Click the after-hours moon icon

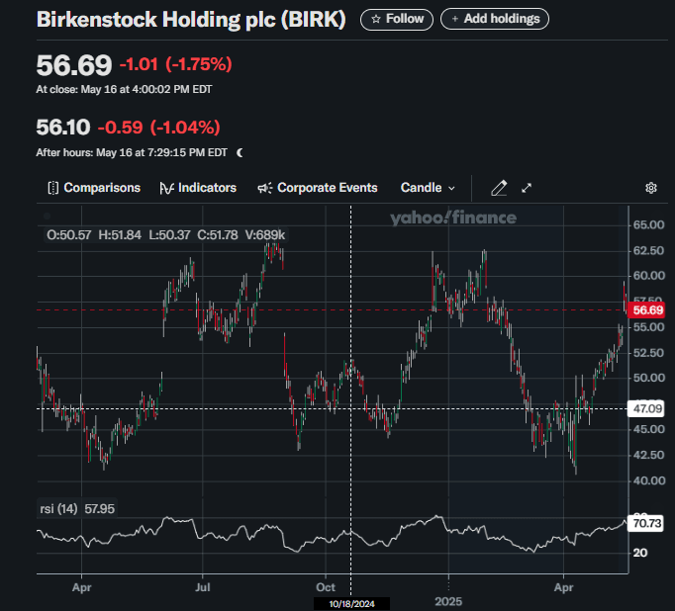pyautogui.click(x=240, y=152)
